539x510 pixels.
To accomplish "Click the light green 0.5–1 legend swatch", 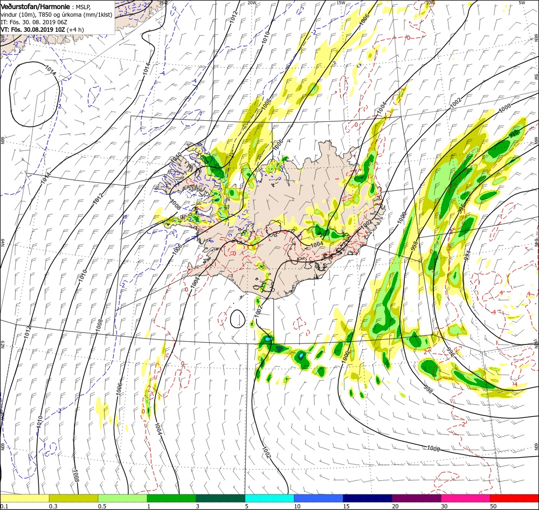I will 122,498.
